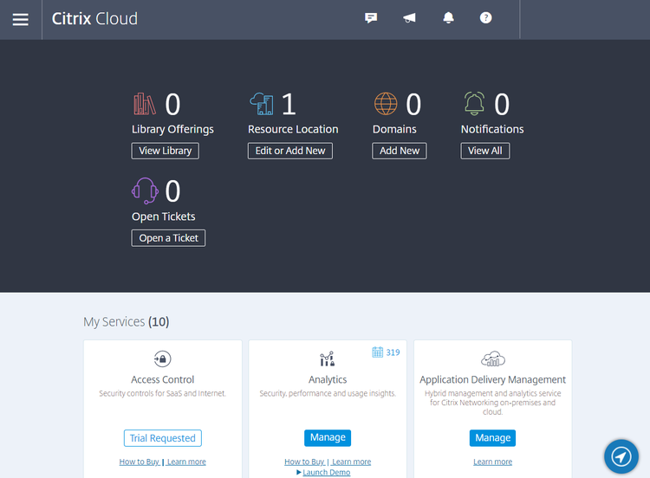Click the Notifications label
This screenshot has width=650, height=478.
pyautogui.click(x=492, y=129)
